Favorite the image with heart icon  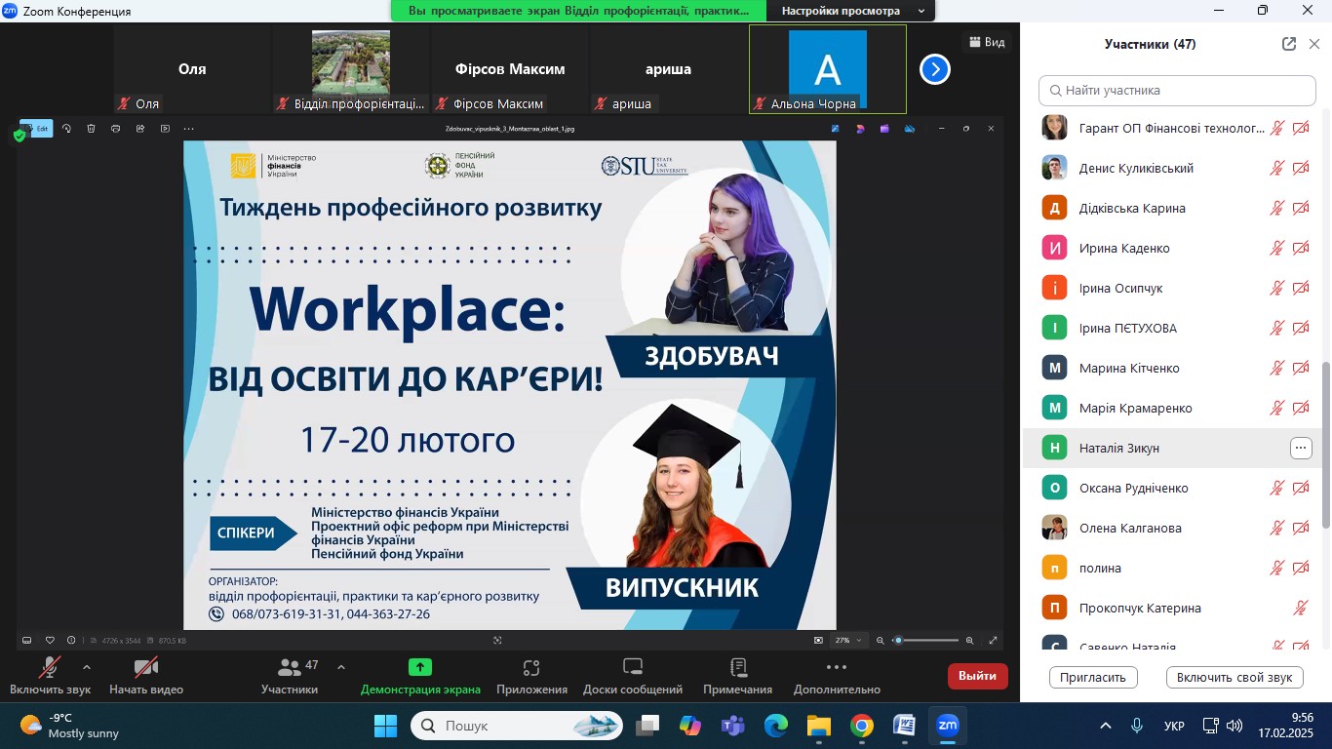point(50,641)
